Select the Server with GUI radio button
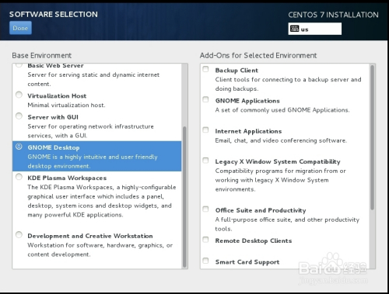This screenshot has height=294, width=389. [19, 116]
